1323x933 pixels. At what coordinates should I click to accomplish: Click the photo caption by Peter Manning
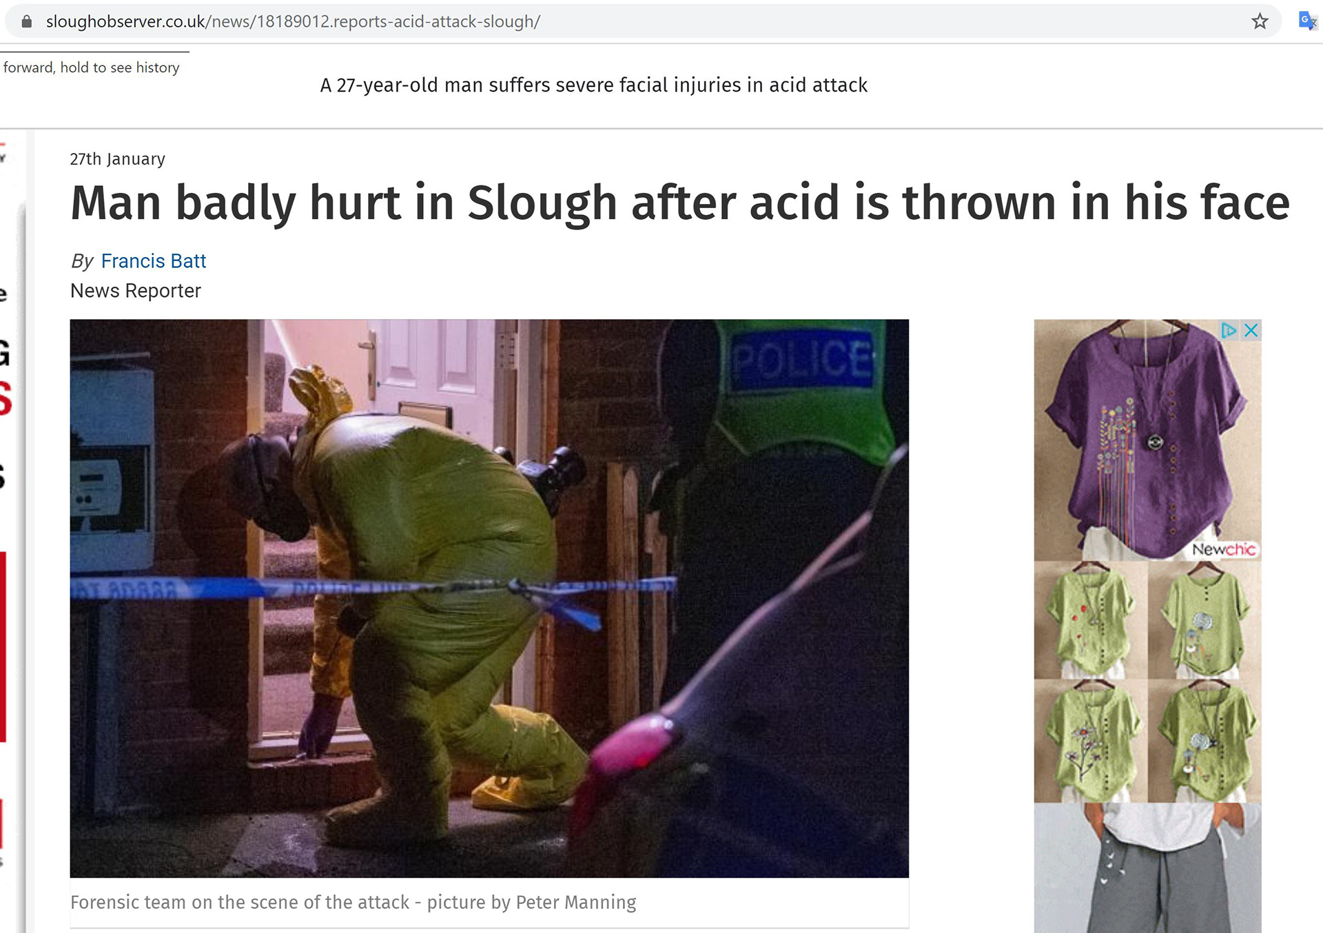point(353,902)
